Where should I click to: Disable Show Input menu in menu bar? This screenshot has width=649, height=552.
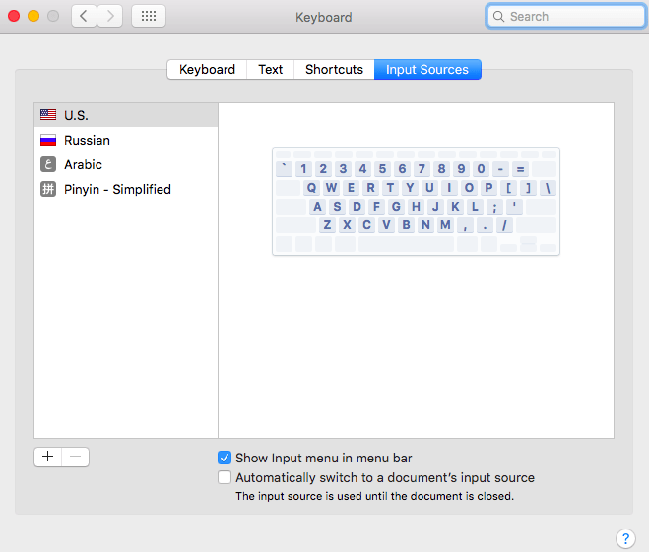[x=225, y=458]
